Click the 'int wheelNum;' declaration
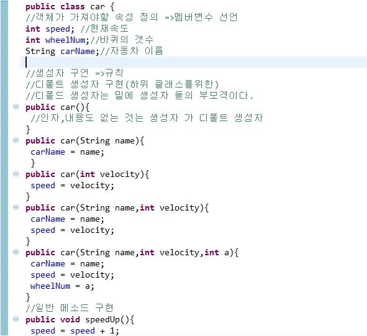This screenshot has width=367, height=336. tap(57, 40)
